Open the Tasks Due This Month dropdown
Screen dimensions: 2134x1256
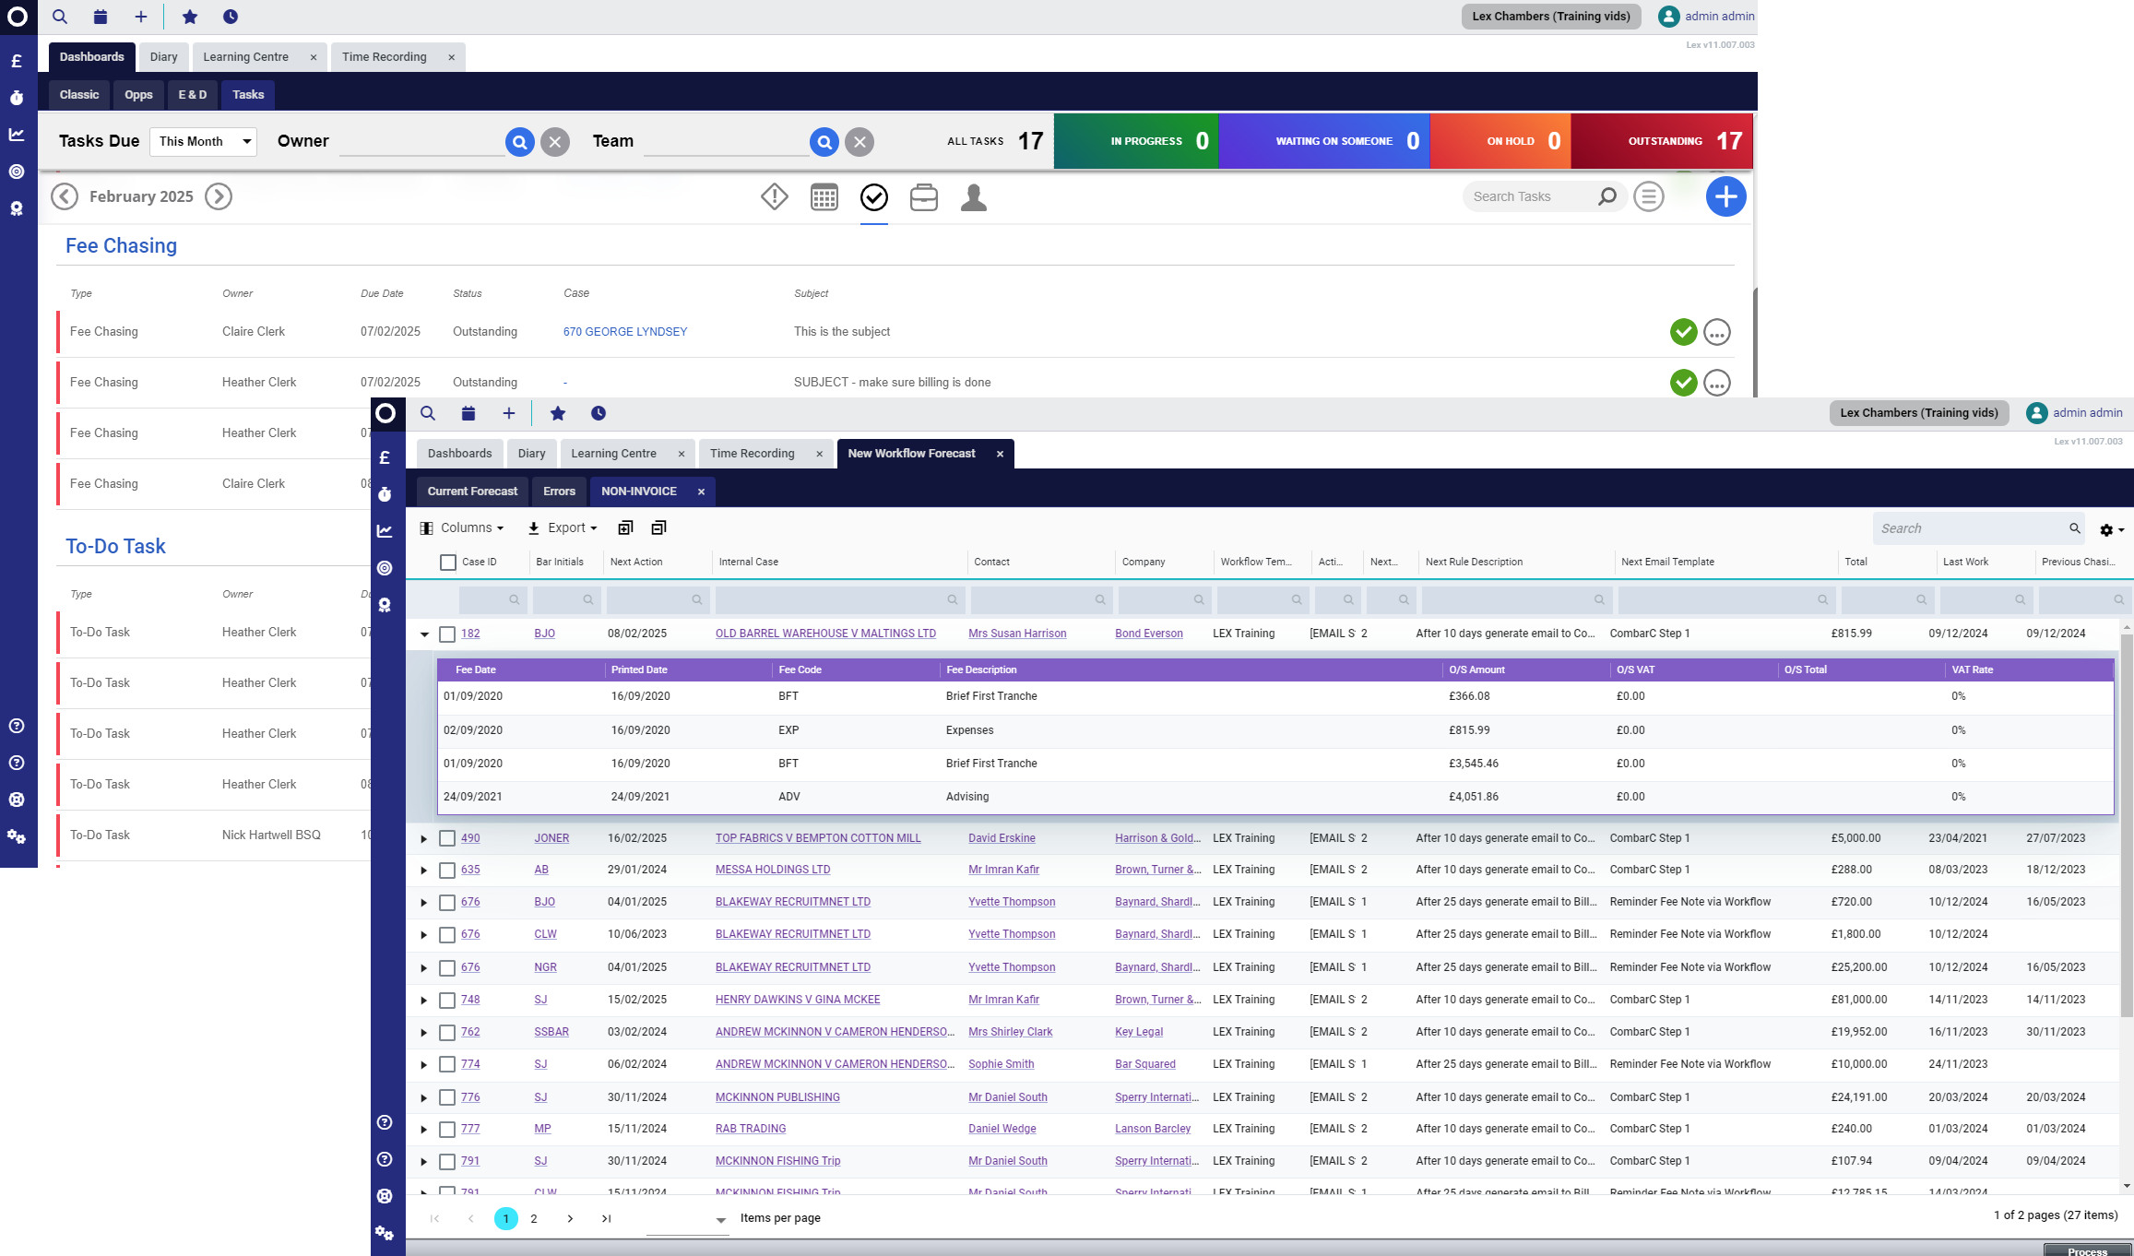click(x=203, y=141)
